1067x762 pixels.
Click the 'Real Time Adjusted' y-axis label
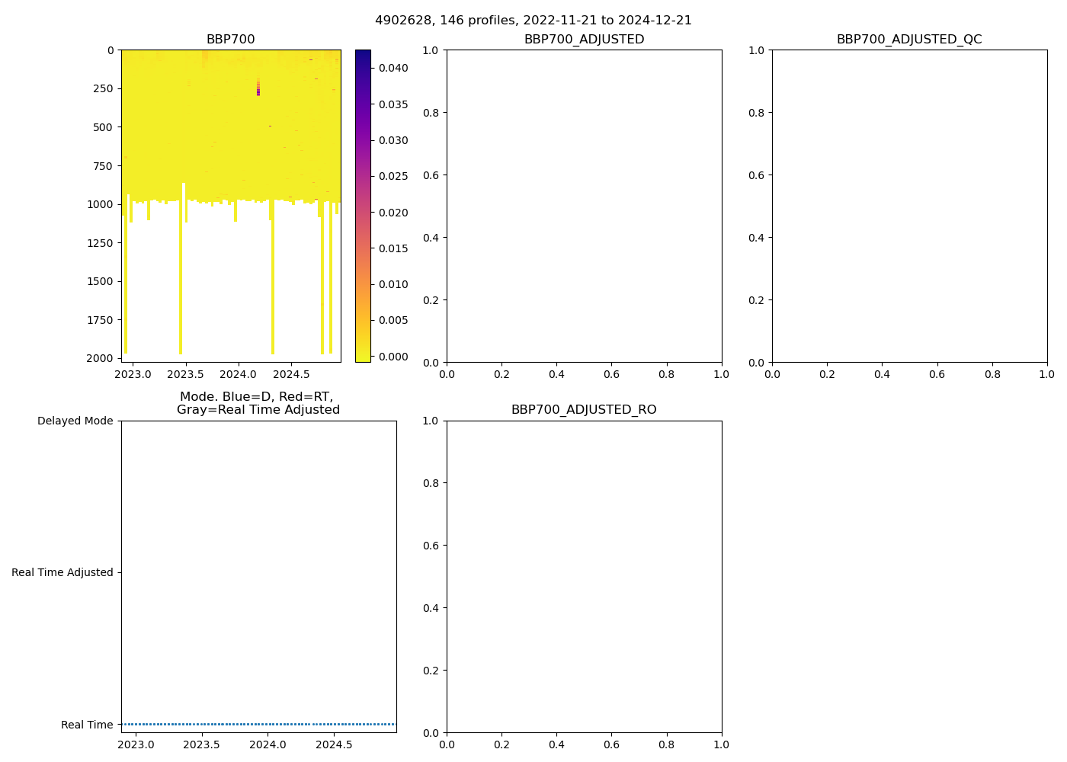click(62, 572)
